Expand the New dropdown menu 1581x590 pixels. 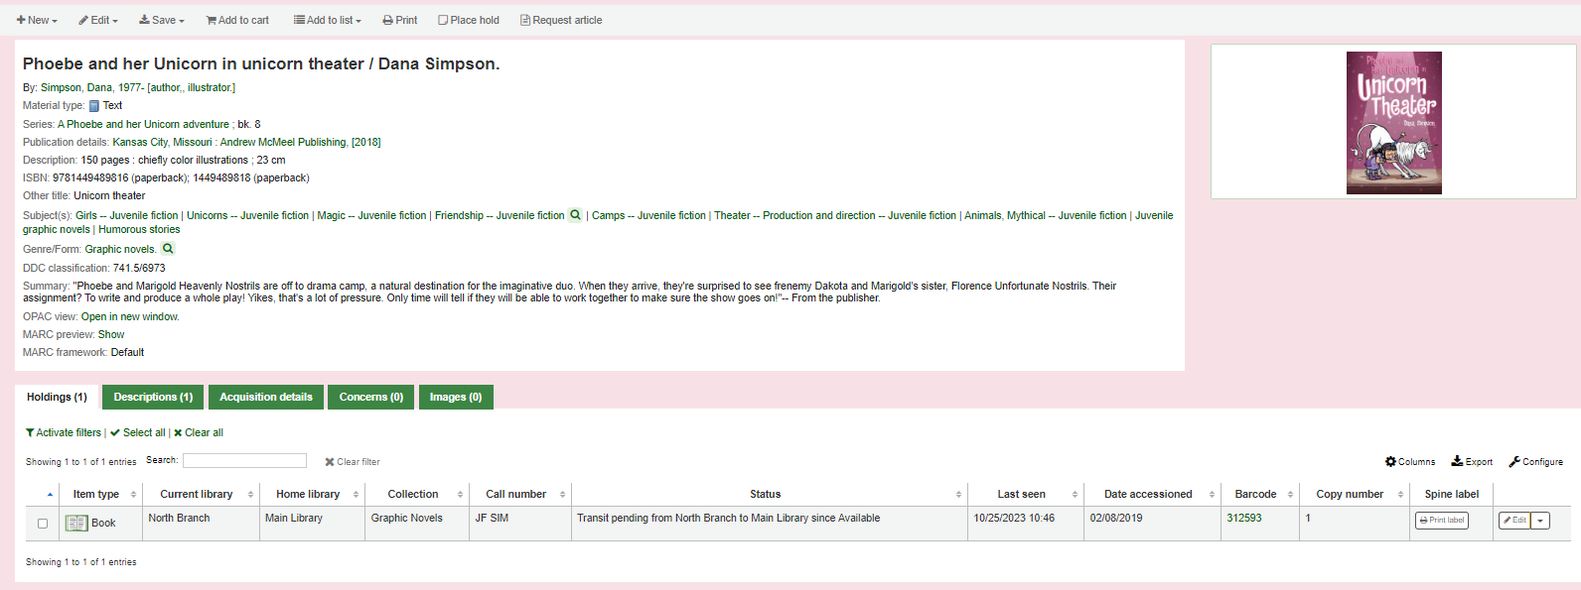coord(37,20)
